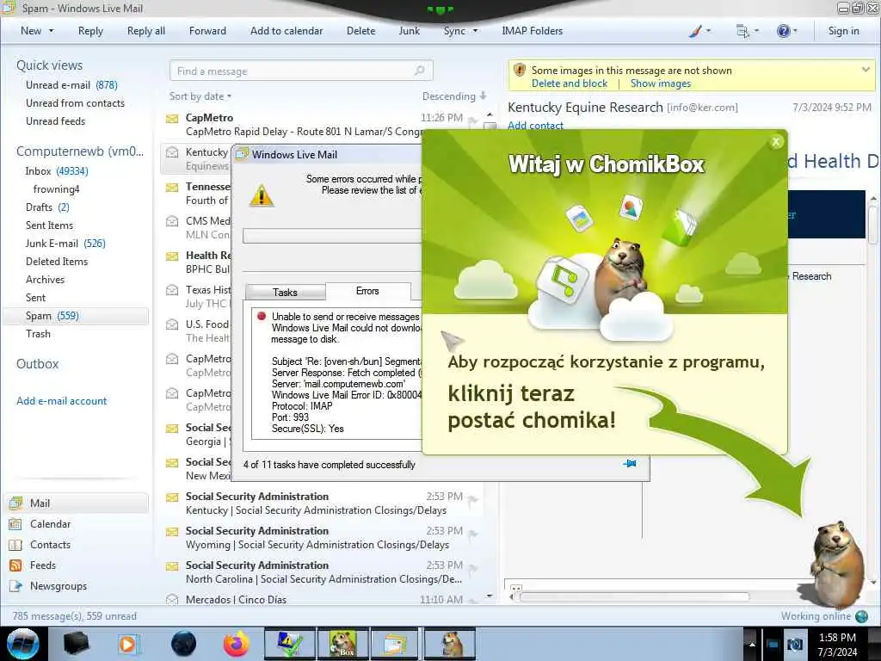Select the Spam (559) folder
This screenshot has height=661, width=881.
tap(77, 316)
